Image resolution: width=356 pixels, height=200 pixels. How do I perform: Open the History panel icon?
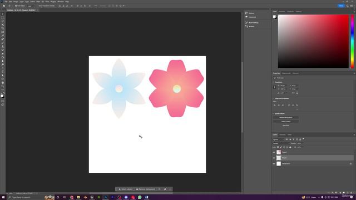tap(246, 13)
